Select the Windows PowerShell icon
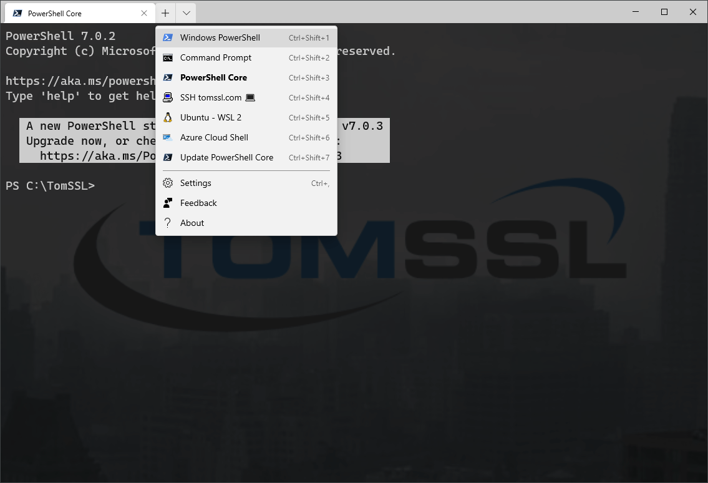This screenshot has width=708, height=483. [x=168, y=37]
